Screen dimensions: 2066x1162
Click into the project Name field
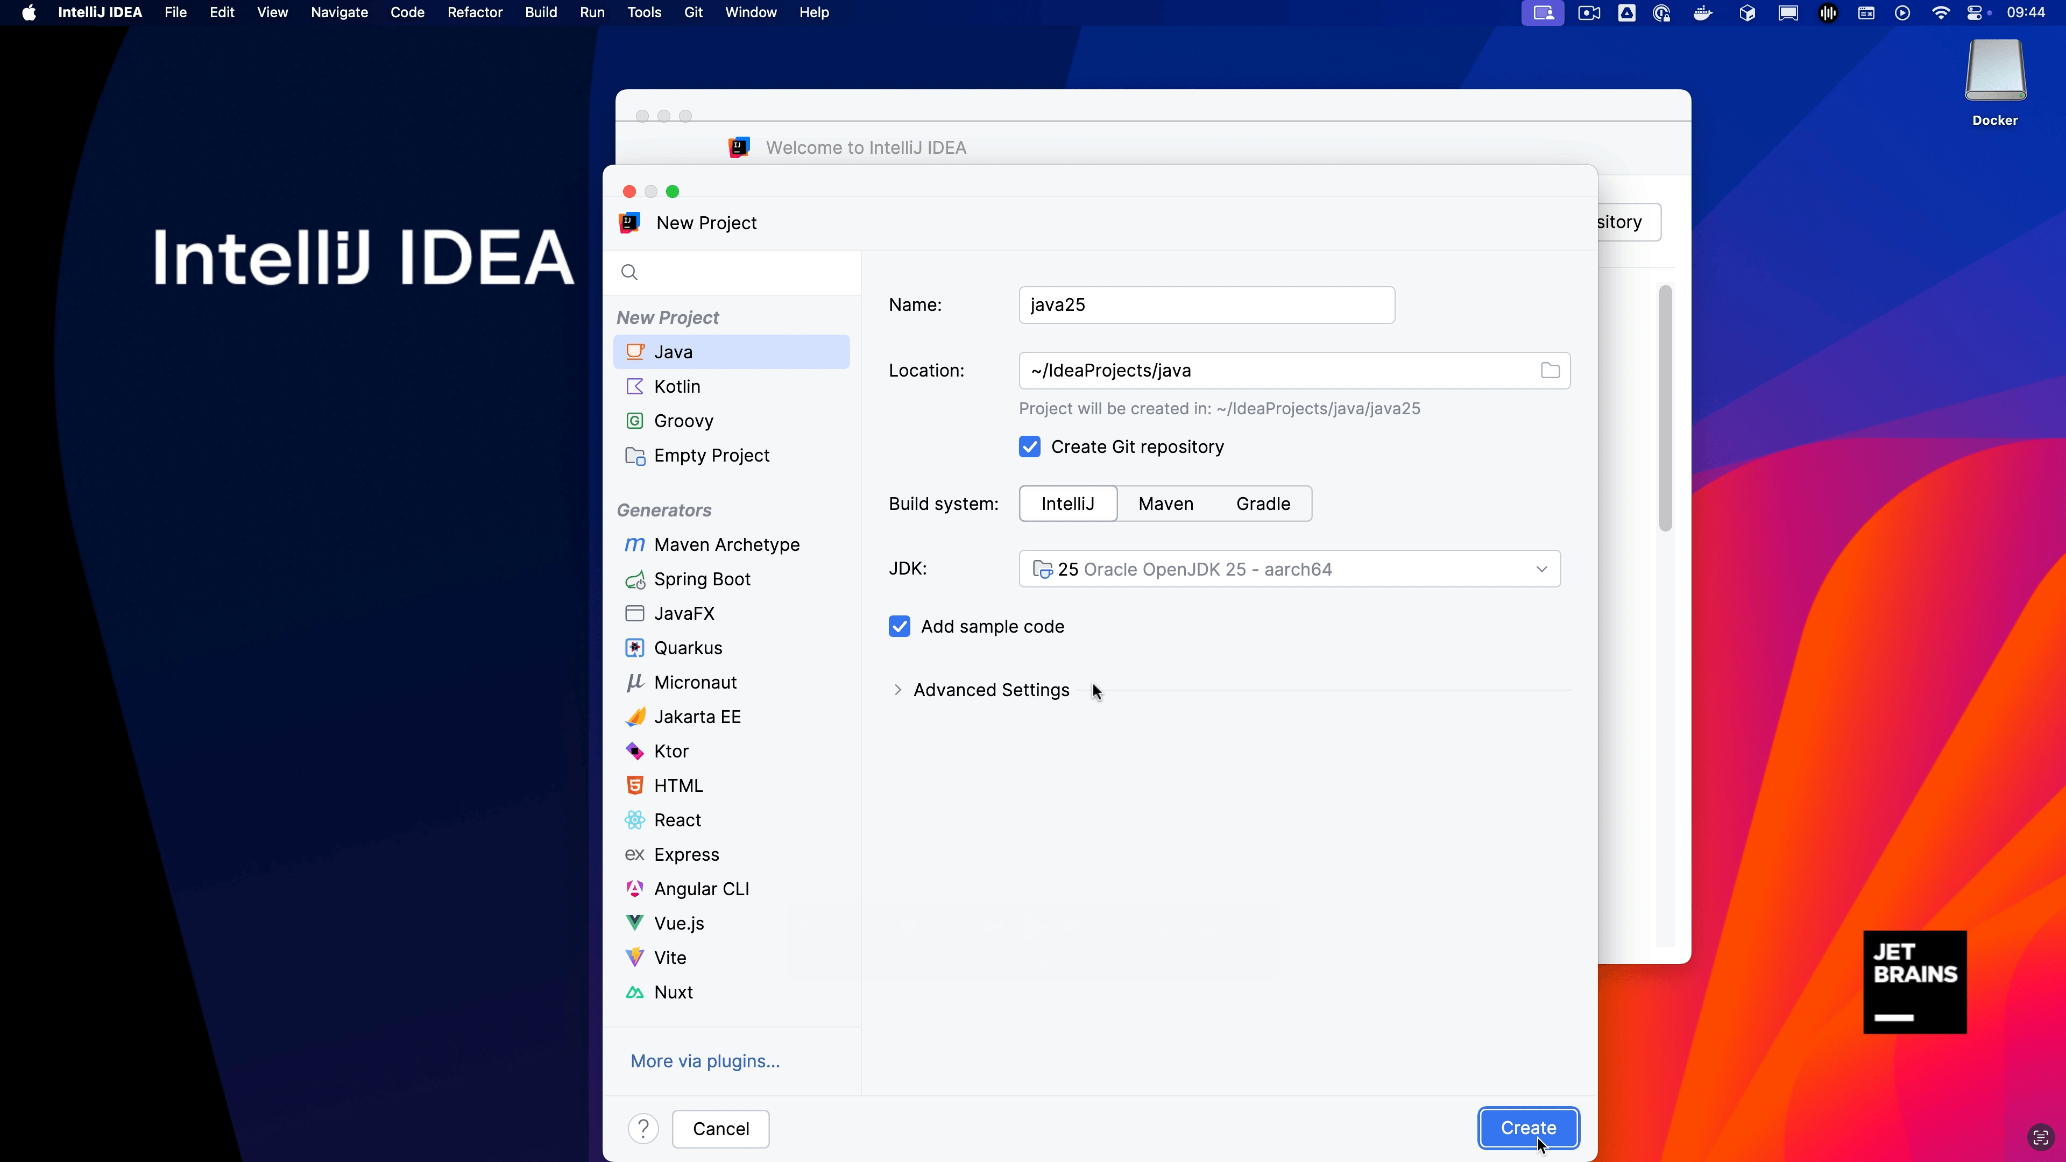coord(1205,304)
